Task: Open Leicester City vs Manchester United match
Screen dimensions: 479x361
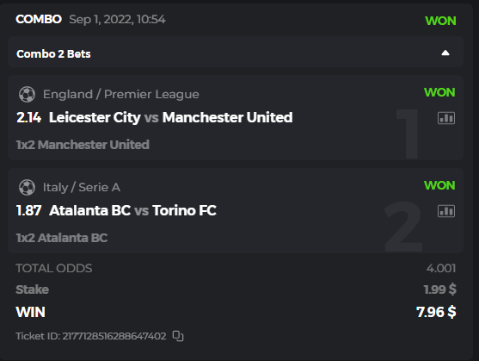Action: 171,117
